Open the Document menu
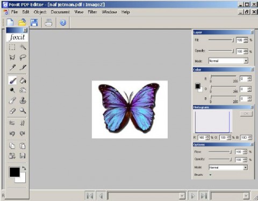 point(60,12)
